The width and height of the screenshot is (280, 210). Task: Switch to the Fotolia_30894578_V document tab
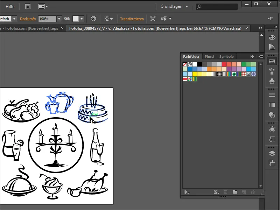click(x=155, y=28)
